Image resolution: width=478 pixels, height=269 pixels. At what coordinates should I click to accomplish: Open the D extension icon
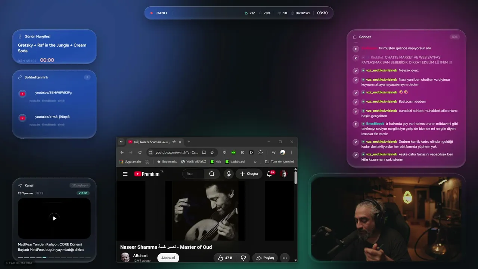coord(251,152)
